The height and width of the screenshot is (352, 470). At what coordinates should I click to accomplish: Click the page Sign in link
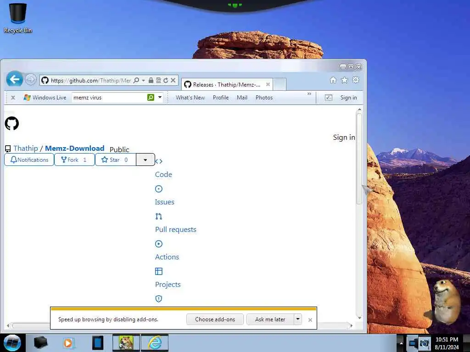click(x=344, y=137)
